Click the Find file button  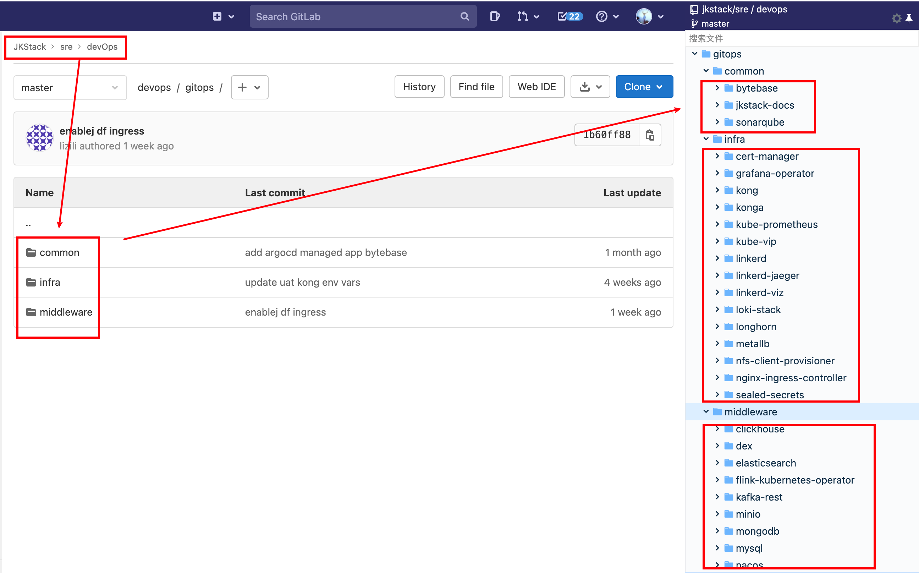point(476,87)
